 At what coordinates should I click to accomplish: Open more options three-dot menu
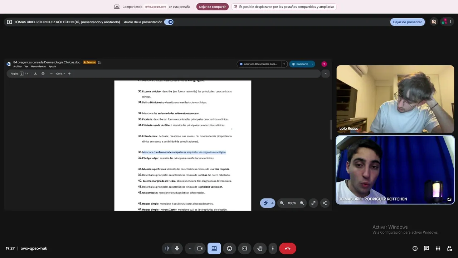coord(273,248)
